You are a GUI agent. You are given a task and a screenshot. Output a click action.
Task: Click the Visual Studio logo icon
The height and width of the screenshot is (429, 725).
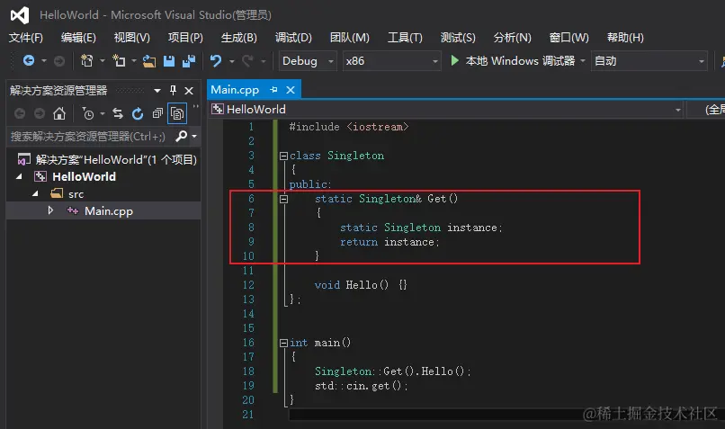click(x=20, y=15)
